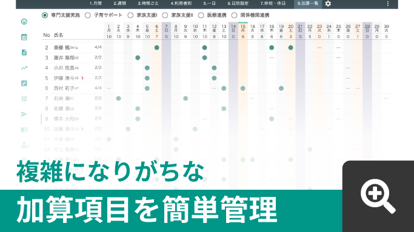Open the settings gear in top bar
The height and width of the screenshot is (232, 414).
(x=328, y=4)
